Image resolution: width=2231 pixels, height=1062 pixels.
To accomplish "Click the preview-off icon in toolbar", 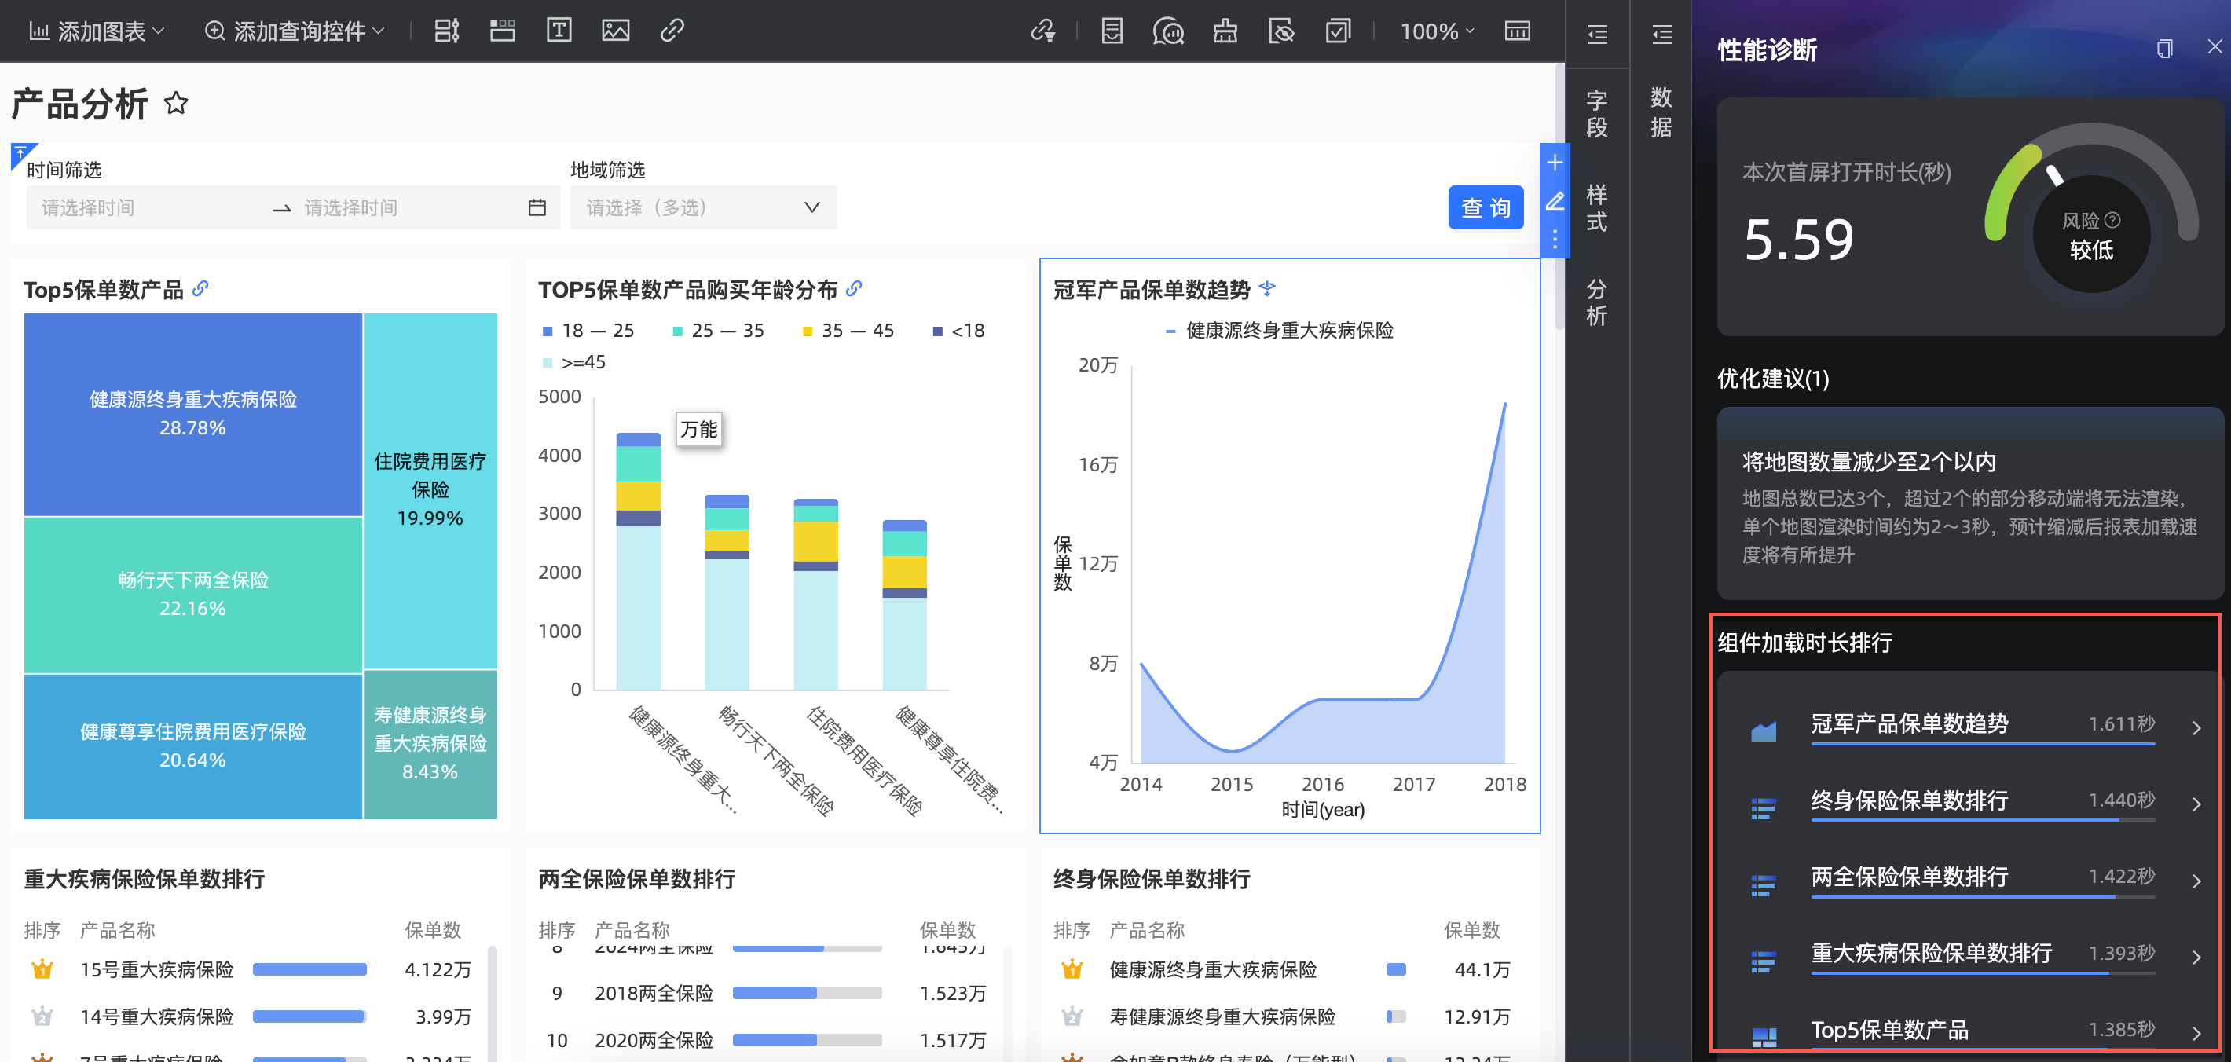I will pos(1281,31).
